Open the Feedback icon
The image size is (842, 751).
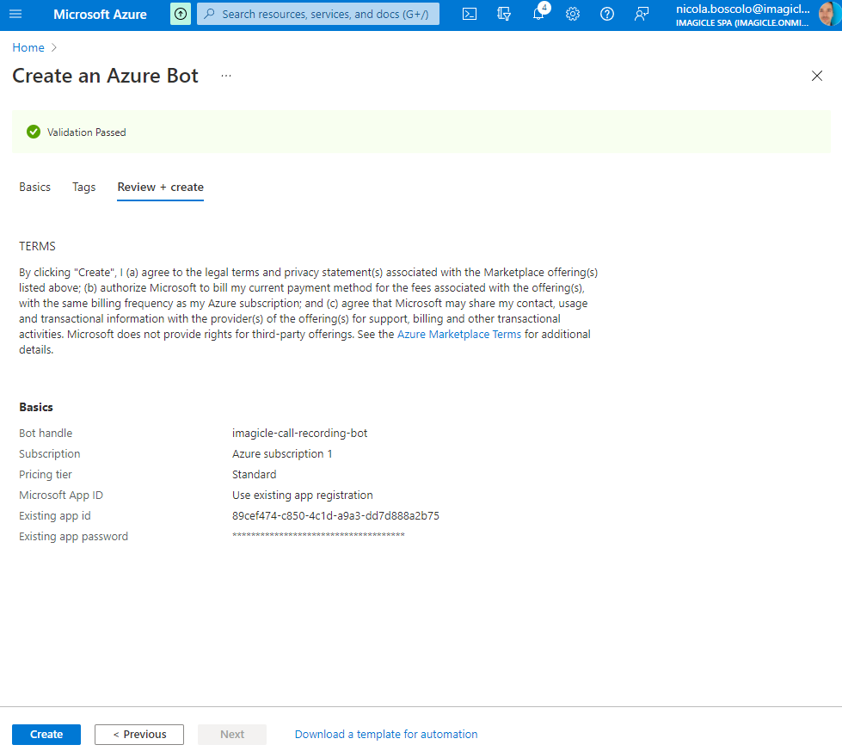[x=642, y=14]
